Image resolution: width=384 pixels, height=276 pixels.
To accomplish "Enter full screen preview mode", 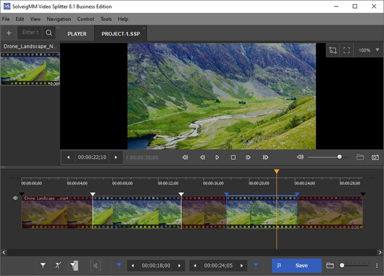I will (347, 50).
